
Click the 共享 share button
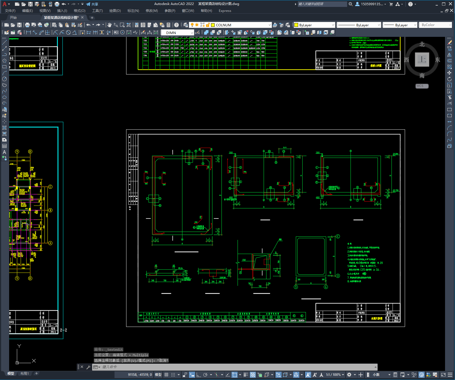[x=92, y=4]
